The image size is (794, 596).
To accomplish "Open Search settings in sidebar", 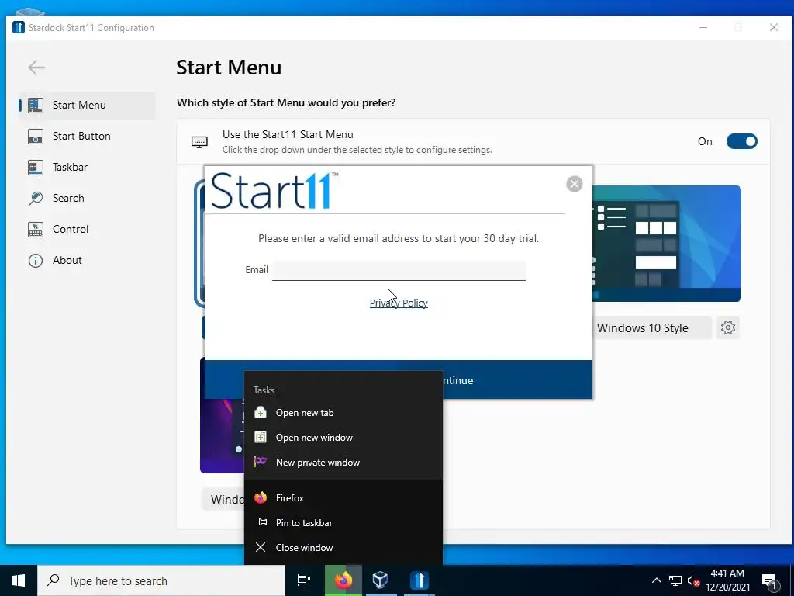I will pyautogui.click(x=87, y=198).
